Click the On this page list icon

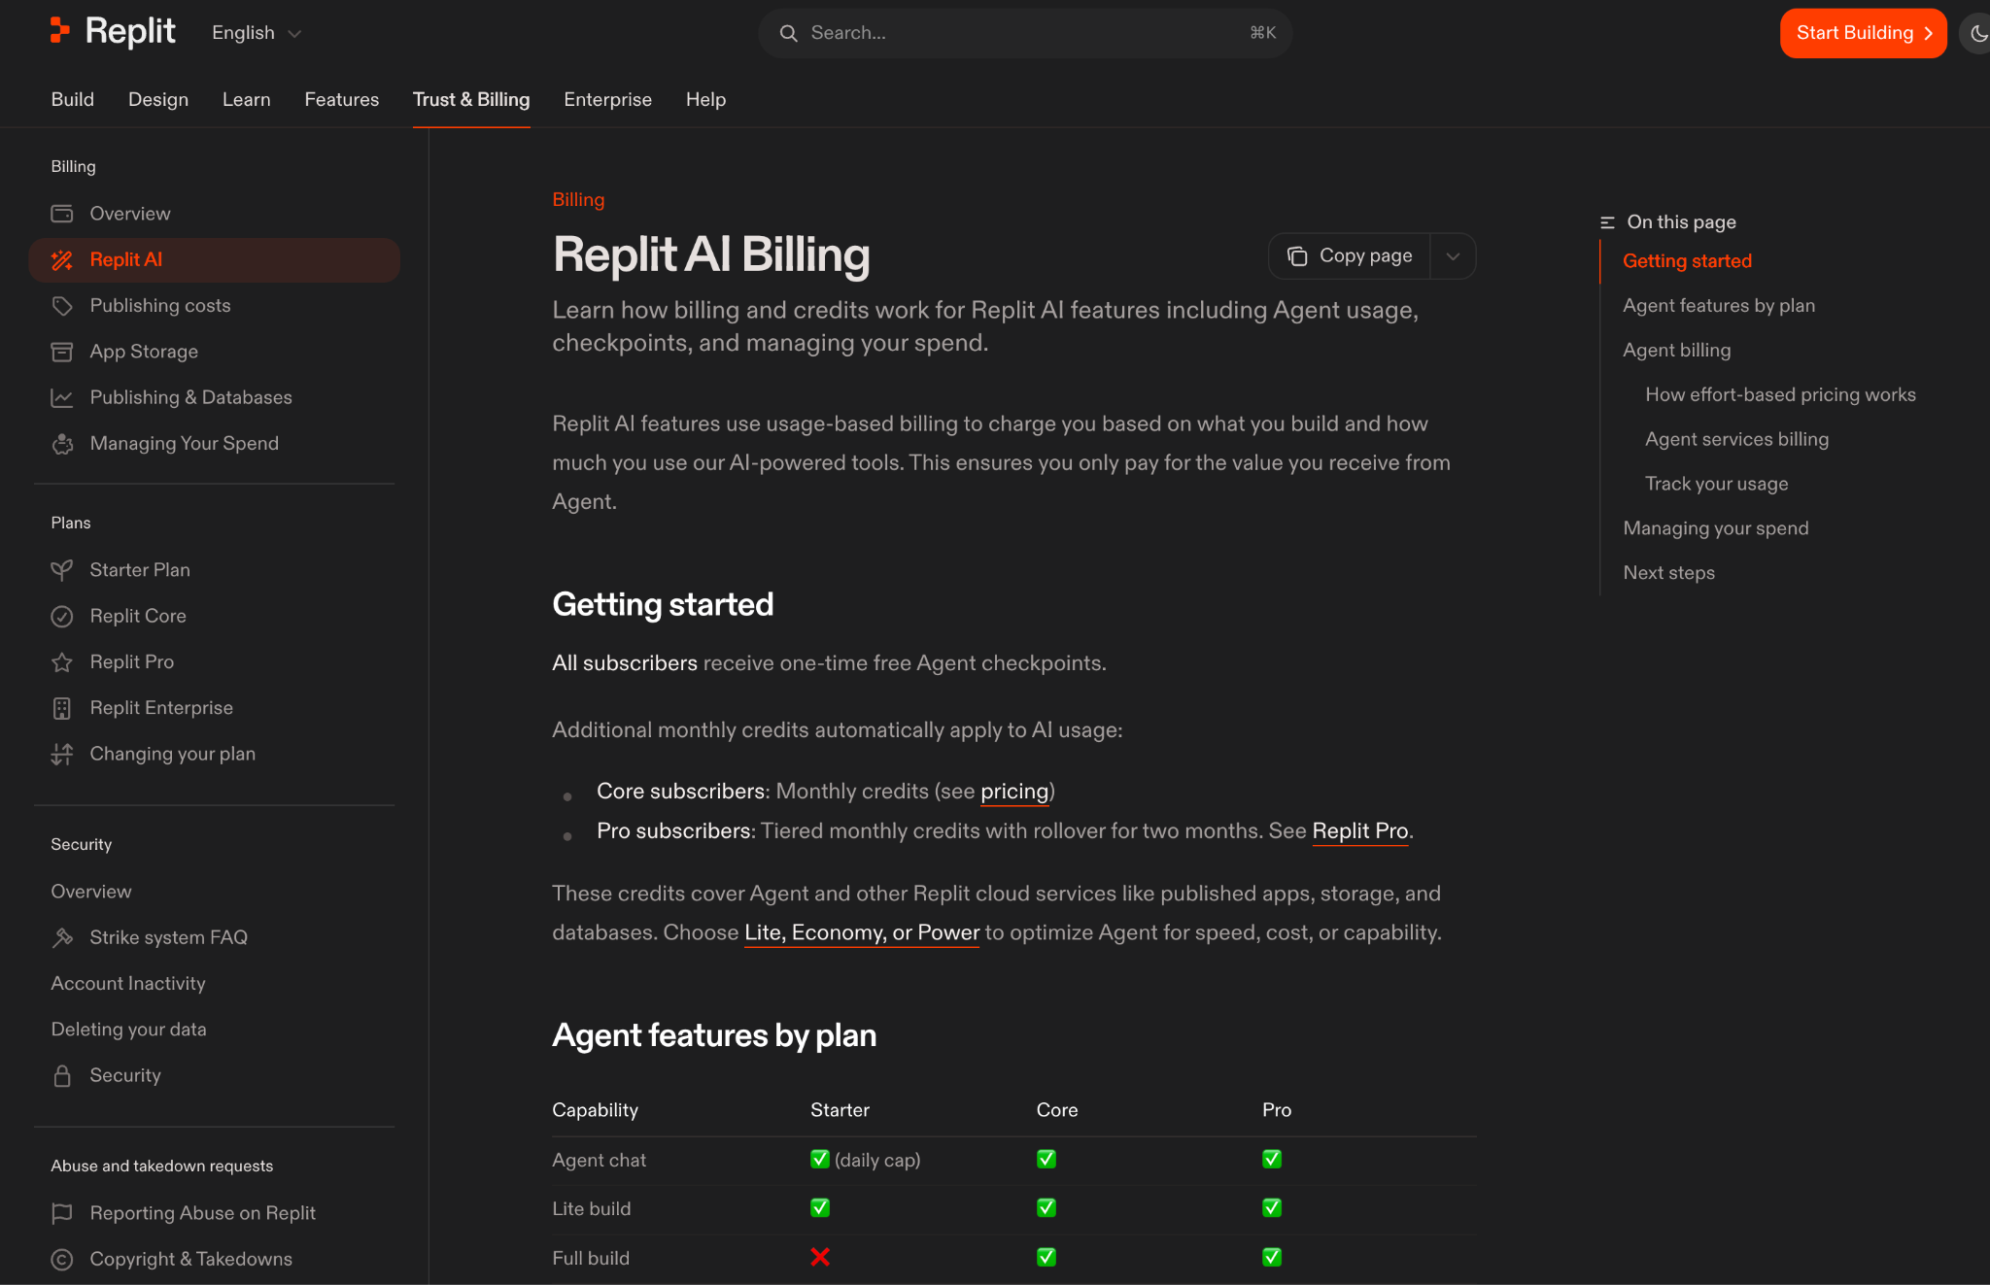coord(1607,222)
